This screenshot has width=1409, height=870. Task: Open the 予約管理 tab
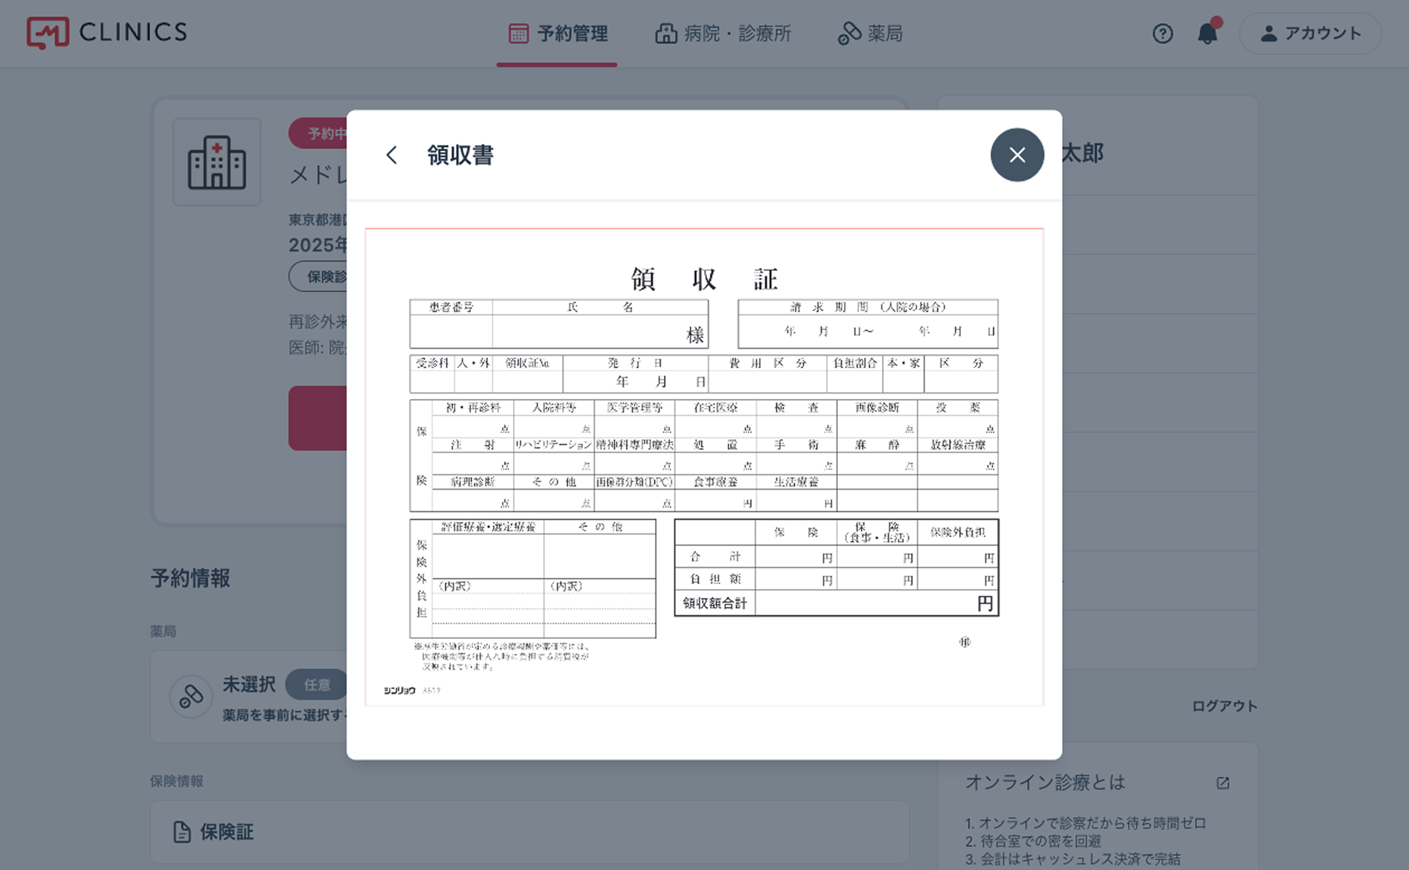coord(557,34)
